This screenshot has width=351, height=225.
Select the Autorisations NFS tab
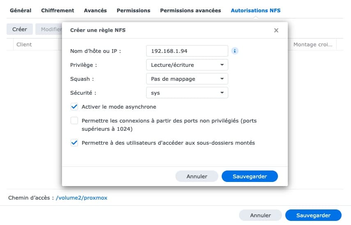point(256,11)
